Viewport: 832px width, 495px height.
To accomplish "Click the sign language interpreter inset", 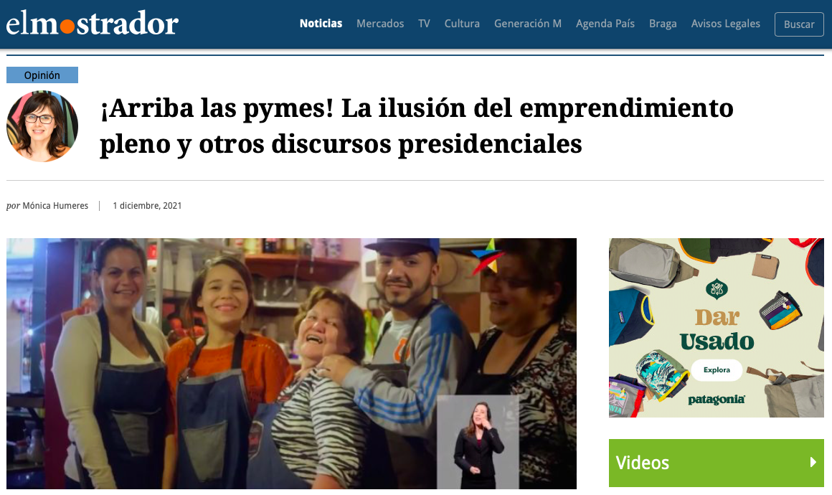I will [478, 442].
